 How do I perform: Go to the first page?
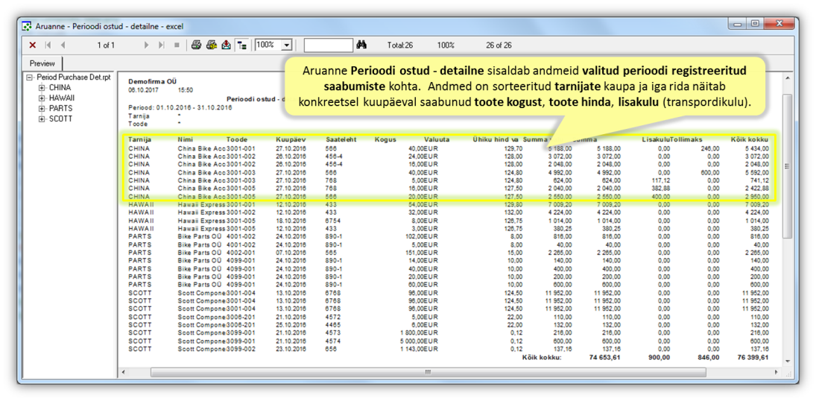(48, 45)
